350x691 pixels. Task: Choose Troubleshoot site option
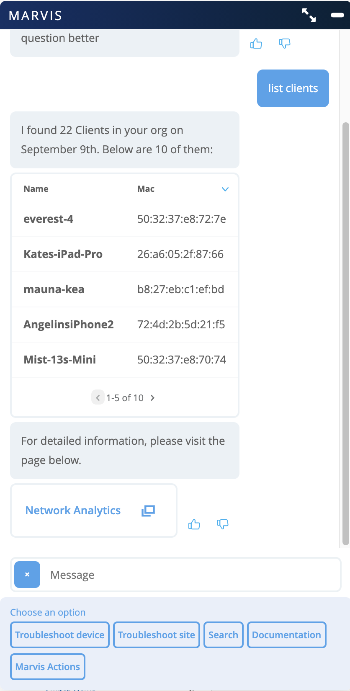pyautogui.click(x=157, y=635)
